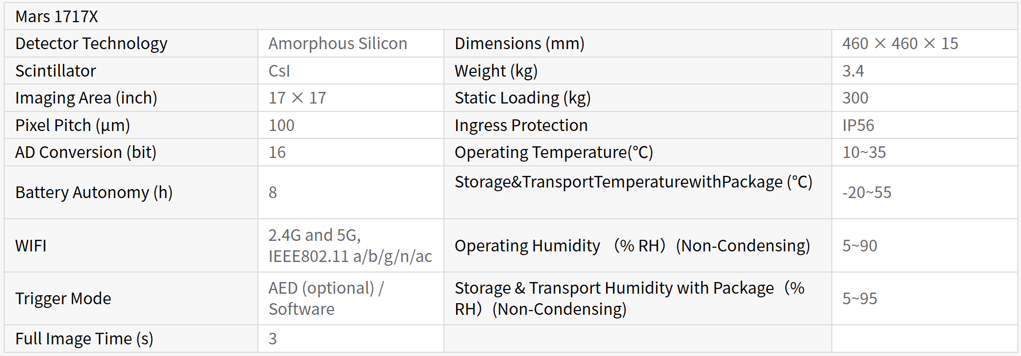1021x356 pixels.
Task: Click the Mars 1717X table title
Action: coord(57,17)
